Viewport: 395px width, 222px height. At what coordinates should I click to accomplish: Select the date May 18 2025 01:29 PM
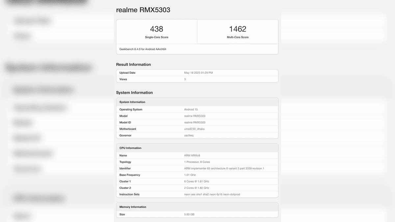click(198, 73)
